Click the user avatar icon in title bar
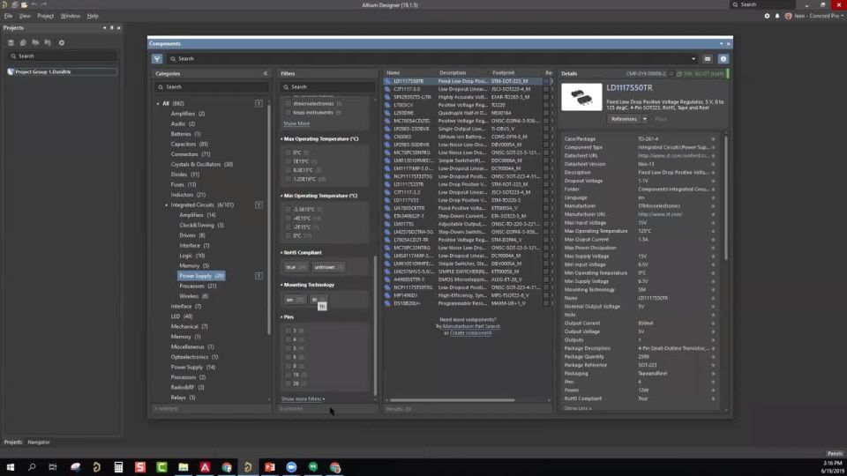This screenshot has height=476, width=847. coord(788,16)
